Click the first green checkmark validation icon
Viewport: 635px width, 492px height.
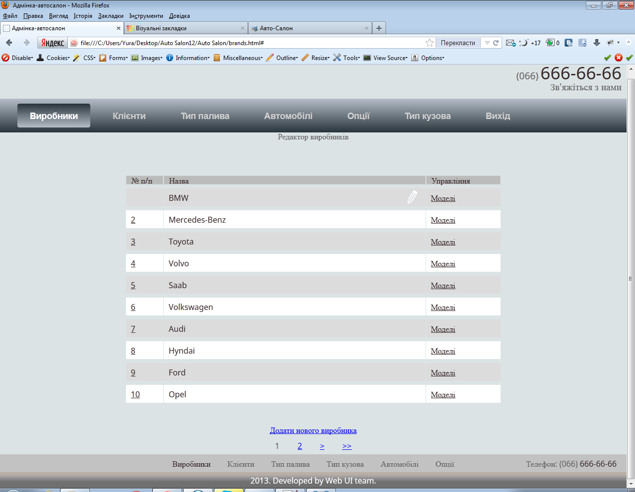(608, 58)
